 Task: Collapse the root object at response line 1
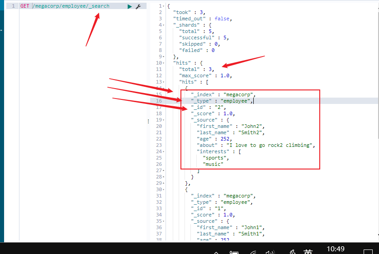(164, 6)
